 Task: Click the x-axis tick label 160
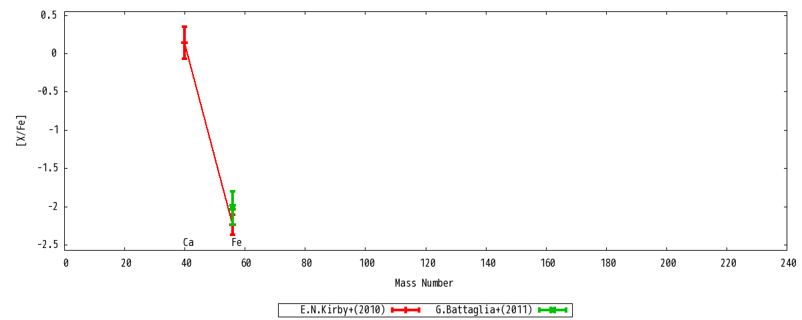click(547, 263)
